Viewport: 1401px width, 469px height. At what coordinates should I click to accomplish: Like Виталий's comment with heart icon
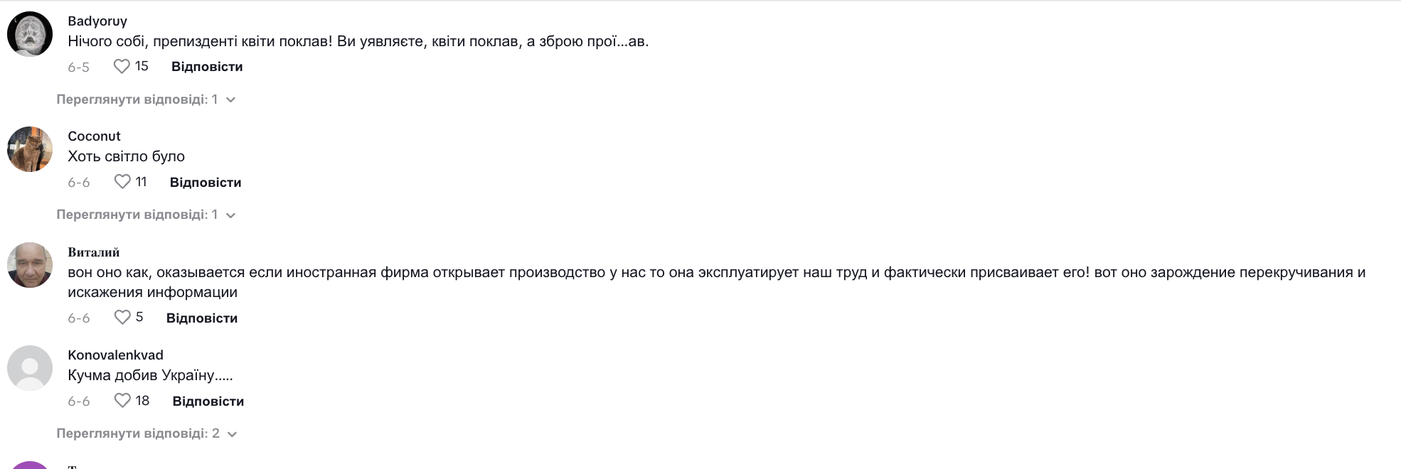[122, 317]
